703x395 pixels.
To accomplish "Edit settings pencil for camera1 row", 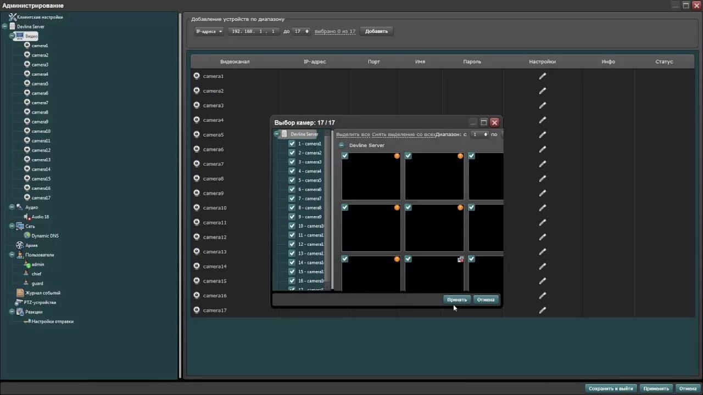I will (543, 76).
